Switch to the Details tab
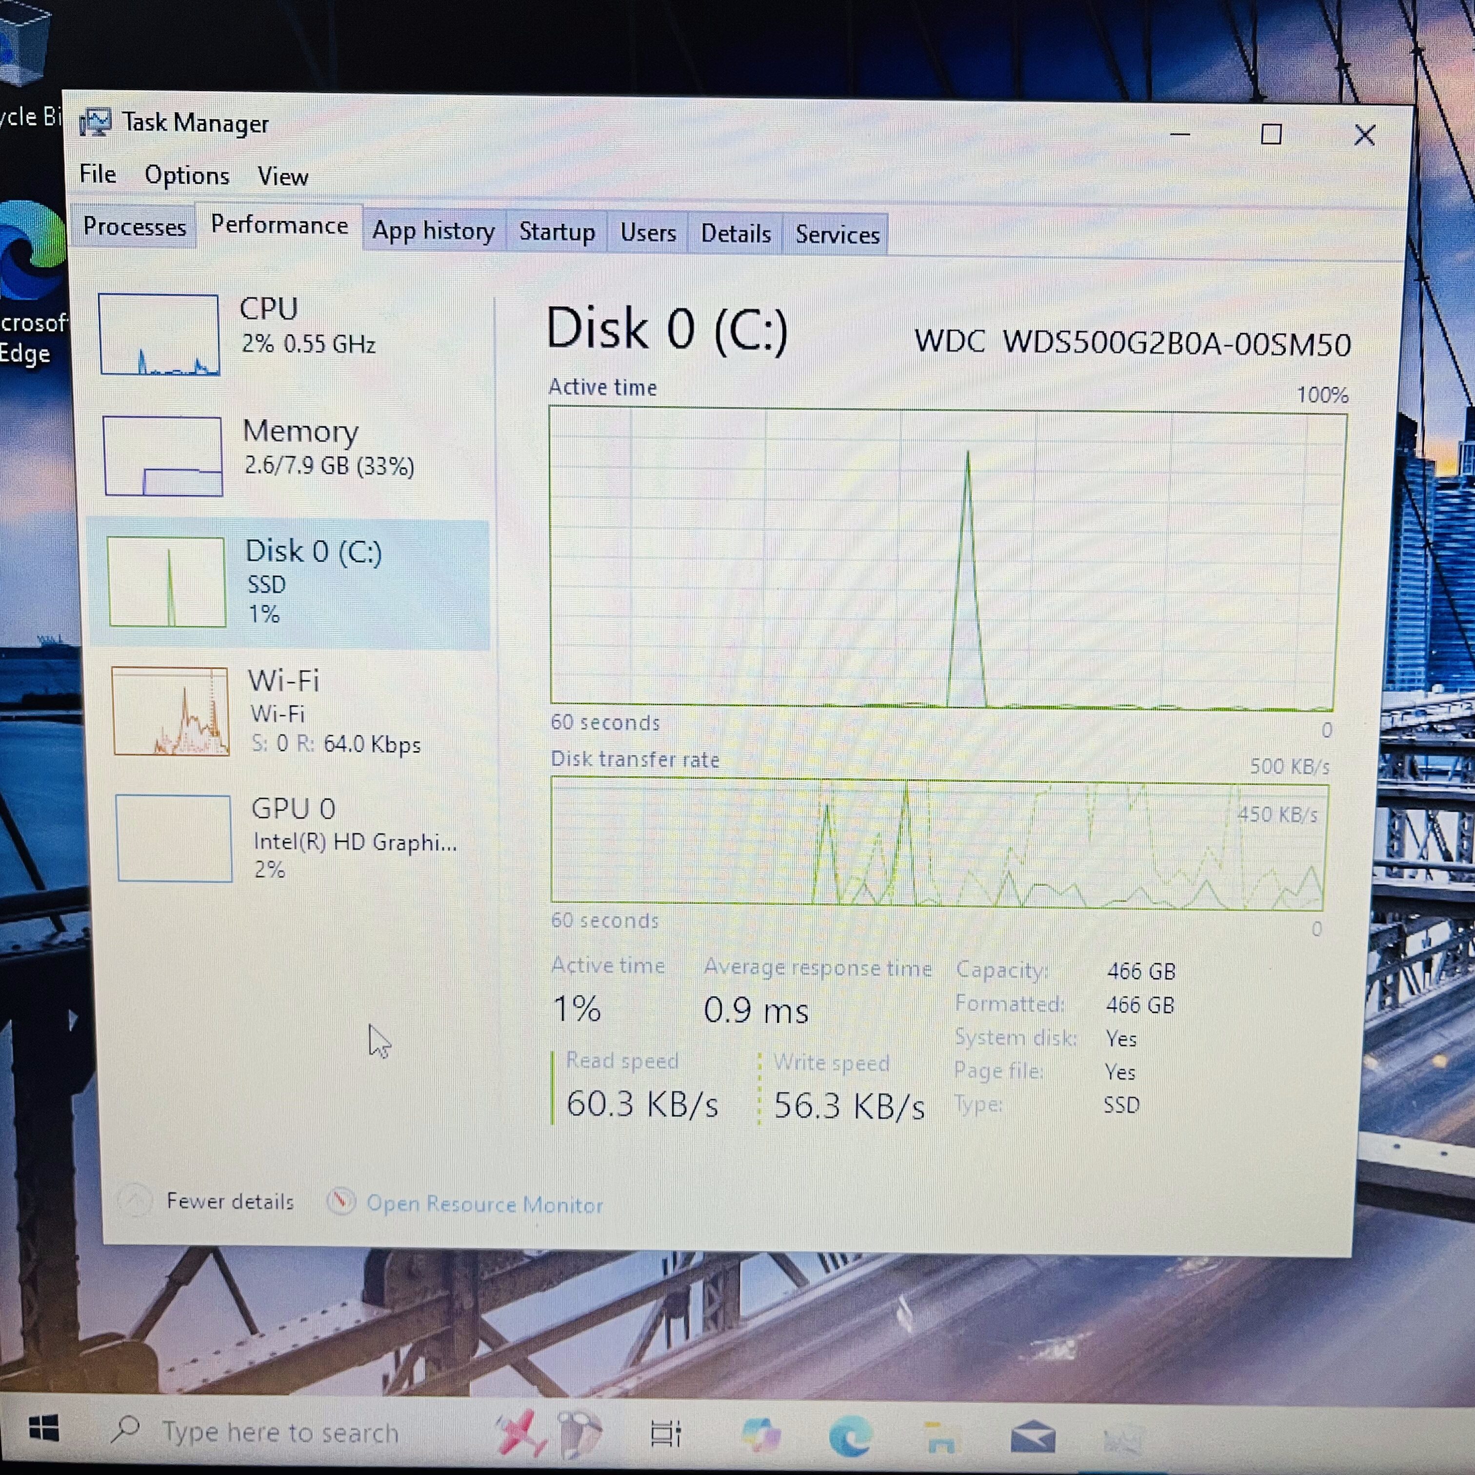 736,234
